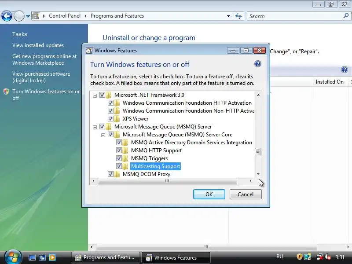
Task: Click the Control Panel address bar icon
Action: 36,16
